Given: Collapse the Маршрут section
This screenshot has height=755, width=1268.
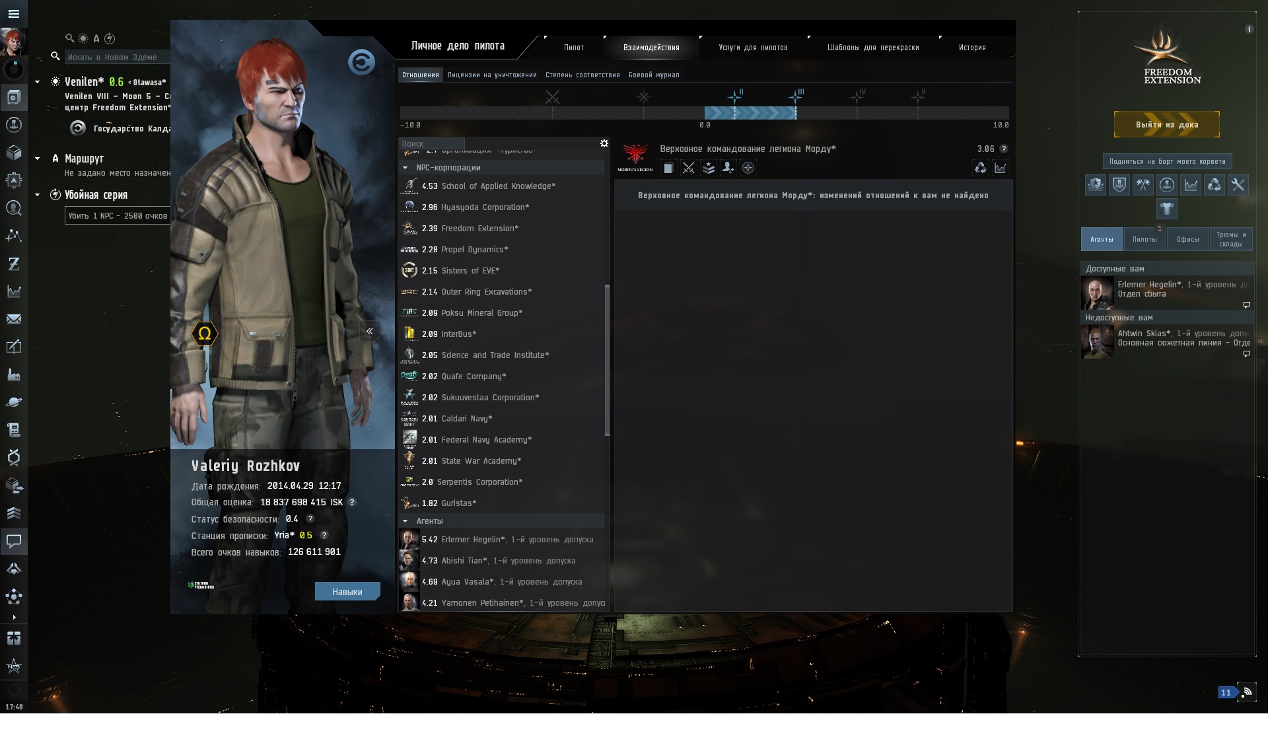Looking at the screenshot, I should [38, 159].
